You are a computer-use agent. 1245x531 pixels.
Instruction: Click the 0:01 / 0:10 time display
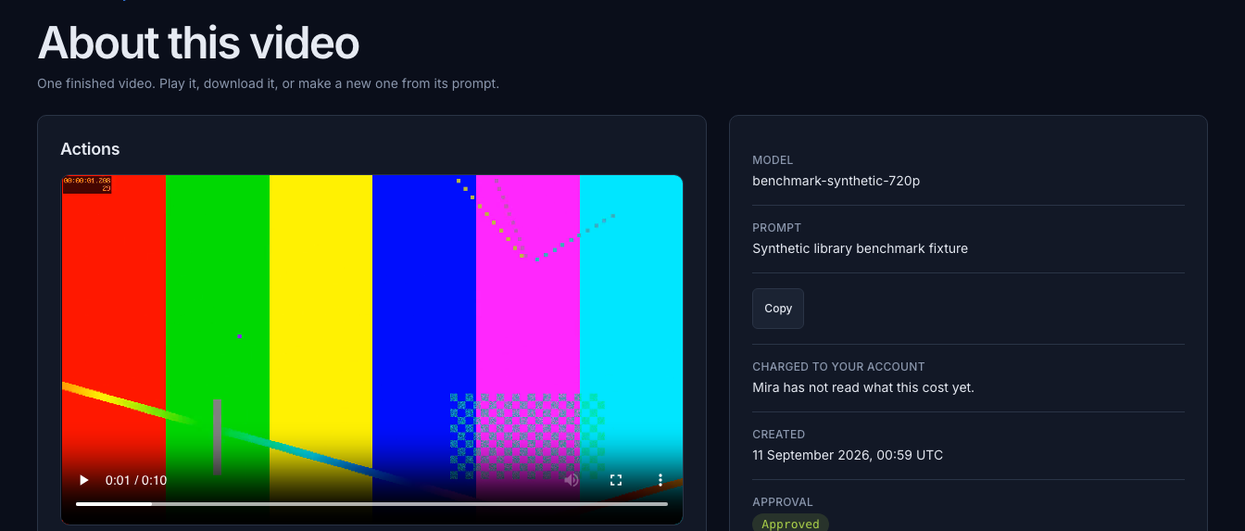click(x=136, y=480)
